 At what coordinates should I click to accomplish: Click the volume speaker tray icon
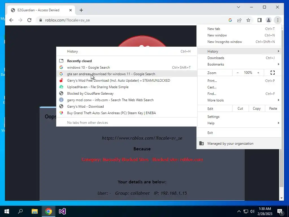[x=252, y=211]
